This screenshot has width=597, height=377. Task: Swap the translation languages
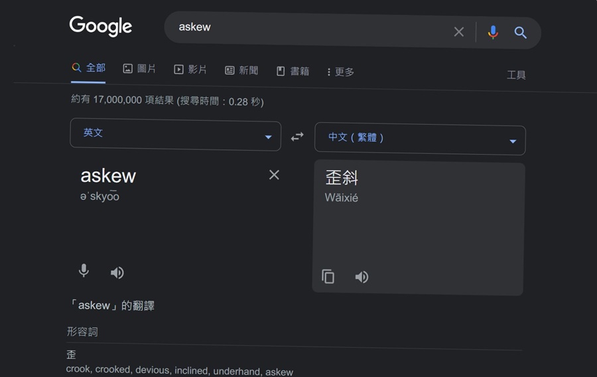(297, 136)
